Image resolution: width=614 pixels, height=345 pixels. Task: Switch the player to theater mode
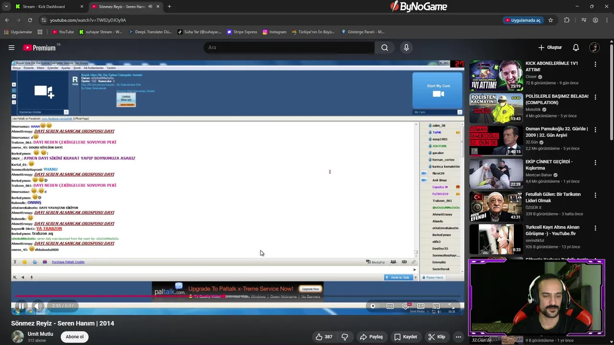pos(421,306)
